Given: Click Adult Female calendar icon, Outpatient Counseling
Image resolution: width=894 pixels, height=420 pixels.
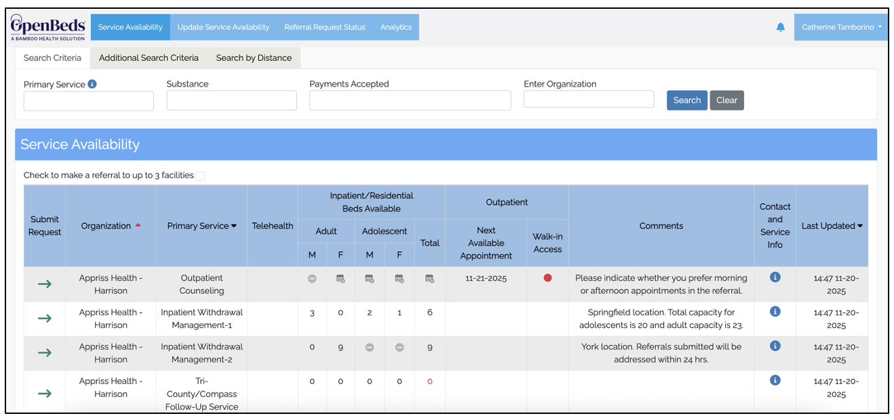Looking at the screenshot, I should (341, 278).
